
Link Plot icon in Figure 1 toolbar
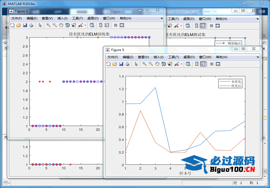(92, 25)
